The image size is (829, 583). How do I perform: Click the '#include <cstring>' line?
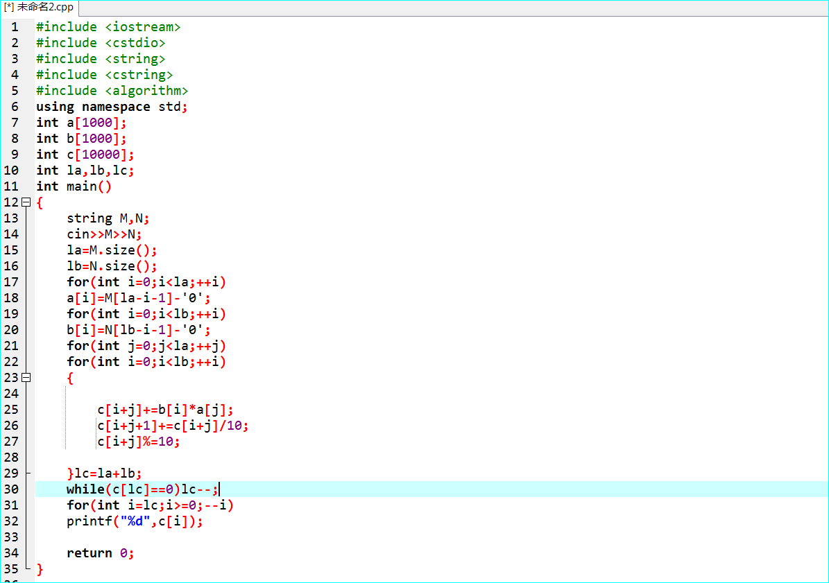click(105, 74)
